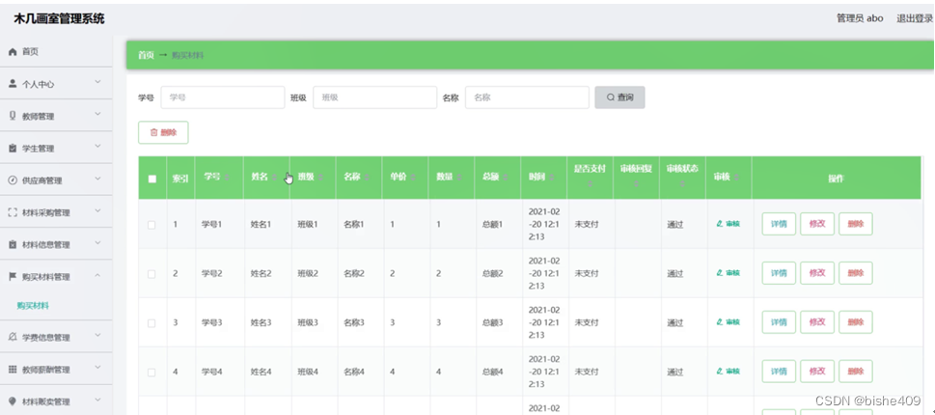Expand the 材料信息管理 menu chevron
This screenshot has height=415, width=935.
(x=97, y=243)
